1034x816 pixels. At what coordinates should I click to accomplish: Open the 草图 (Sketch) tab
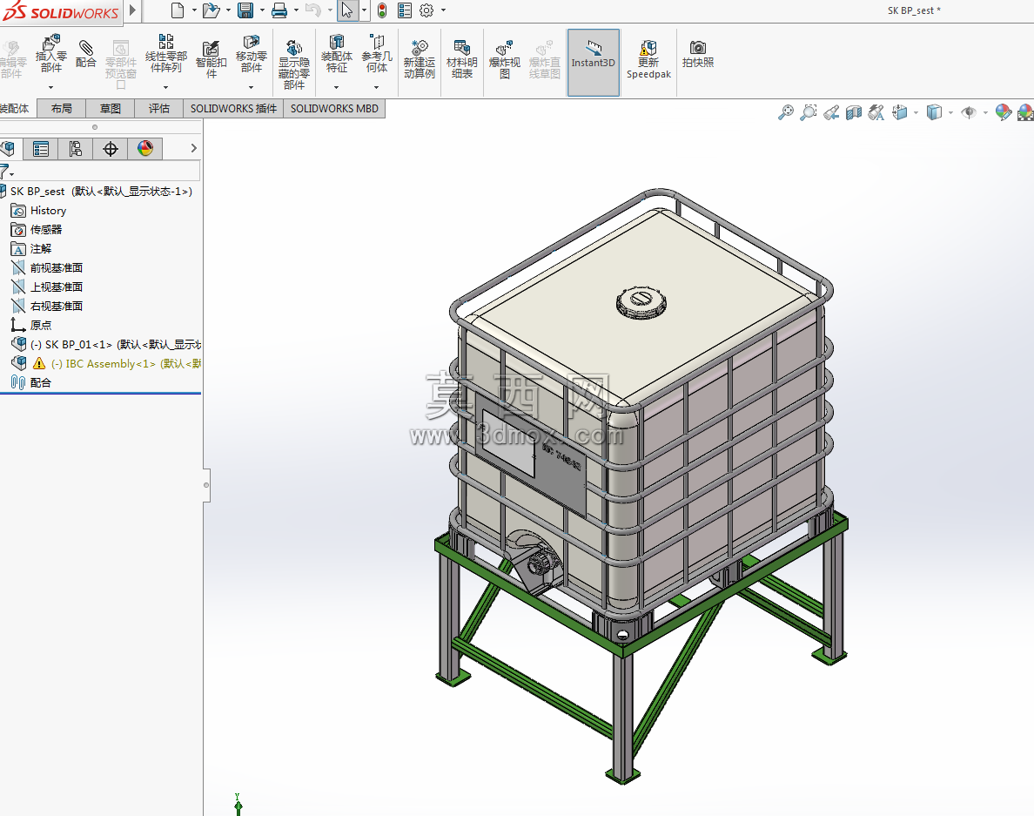111,108
